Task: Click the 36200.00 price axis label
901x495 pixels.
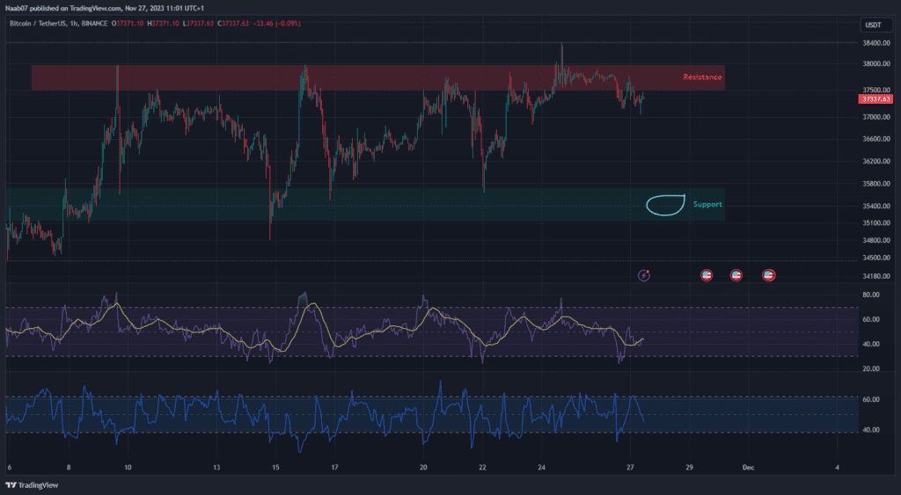Action: pyautogui.click(x=876, y=162)
